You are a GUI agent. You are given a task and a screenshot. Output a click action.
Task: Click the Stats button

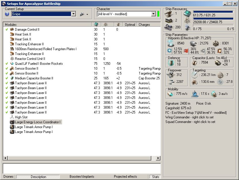tap(155, 177)
